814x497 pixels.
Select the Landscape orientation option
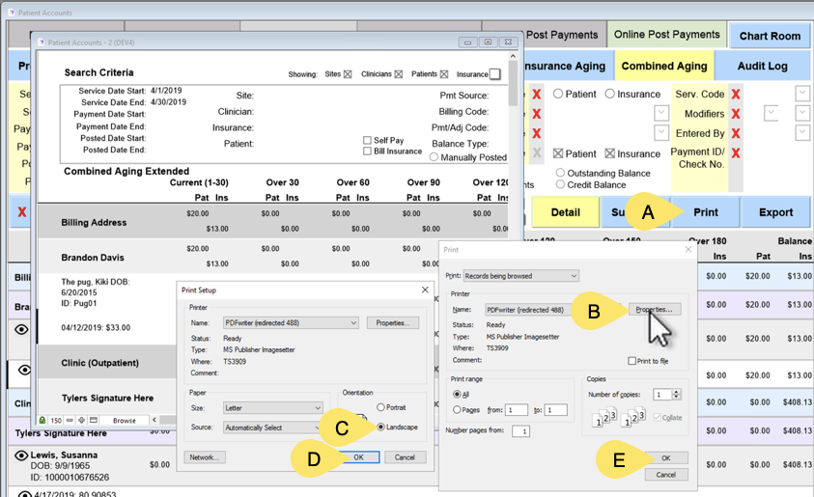(381, 427)
